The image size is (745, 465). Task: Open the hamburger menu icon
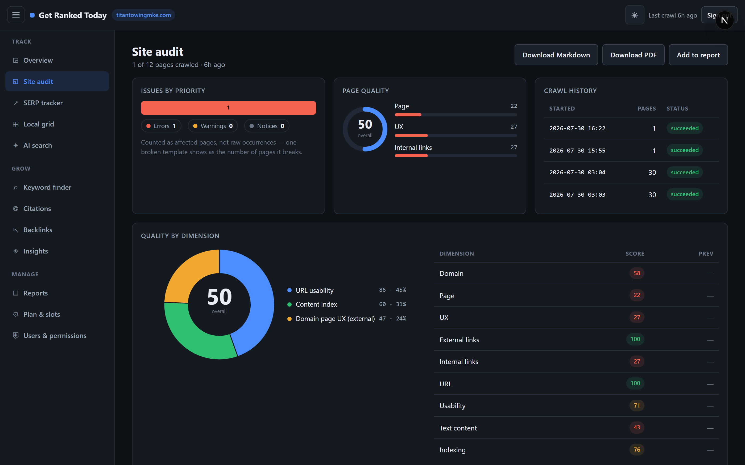tap(16, 15)
